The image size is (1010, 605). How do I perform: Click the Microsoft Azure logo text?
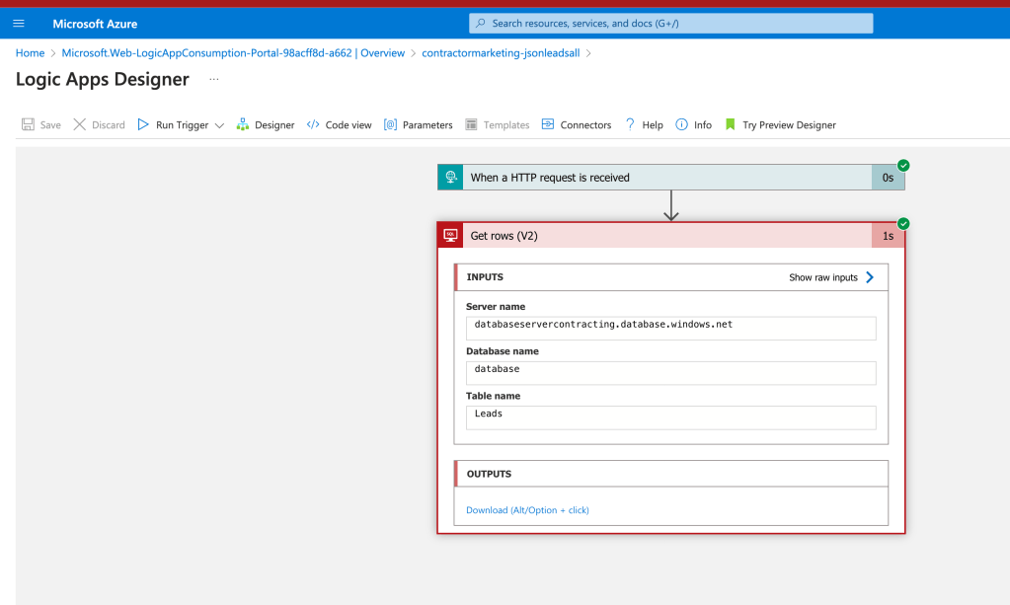point(95,24)
